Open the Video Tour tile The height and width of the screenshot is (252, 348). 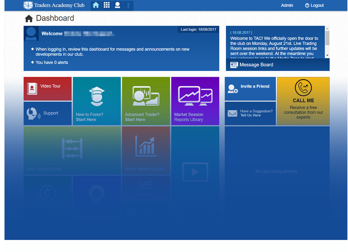[48, 89]
